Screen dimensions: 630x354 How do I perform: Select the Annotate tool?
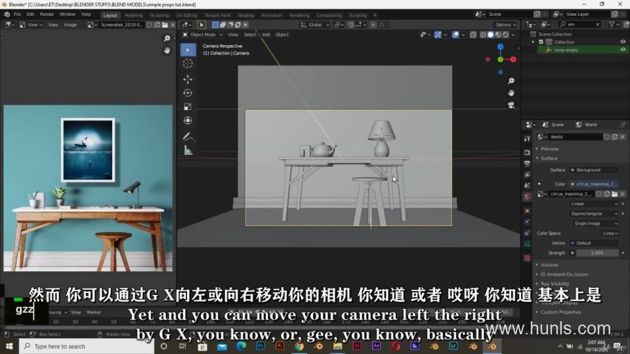pyautogui.click(x=188, y=136)
